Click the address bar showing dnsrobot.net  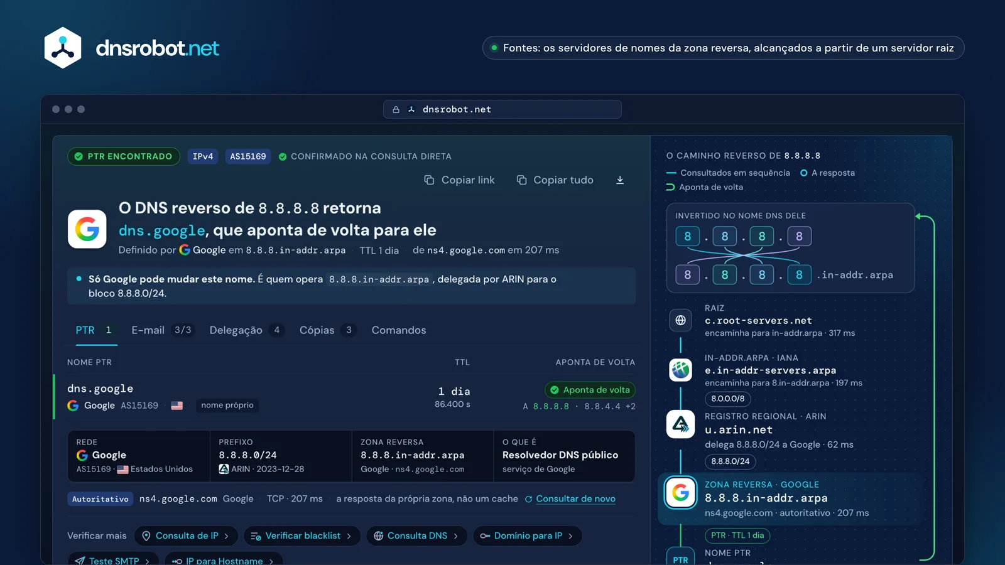[x=503, y=109]
